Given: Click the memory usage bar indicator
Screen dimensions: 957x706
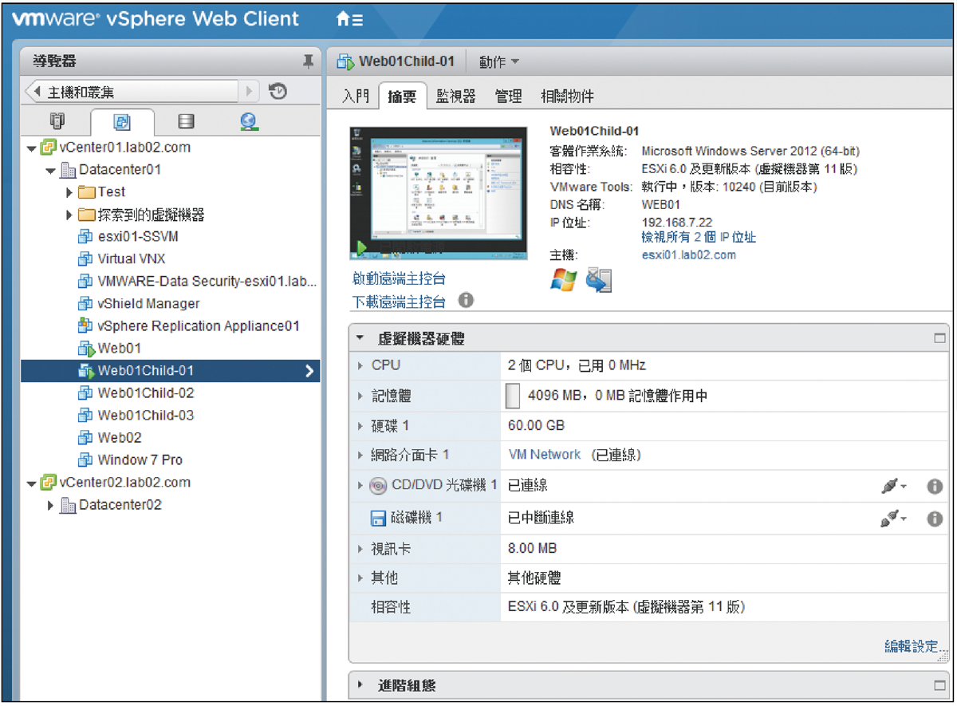Looking at the screenshot, I should 514,396.
